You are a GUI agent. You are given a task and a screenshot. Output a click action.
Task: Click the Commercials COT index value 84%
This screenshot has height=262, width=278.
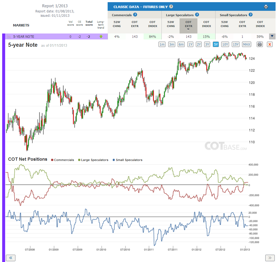(153, 37)
